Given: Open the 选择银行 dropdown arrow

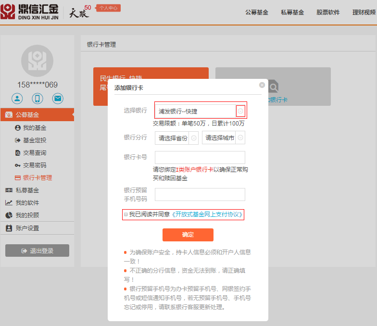Looking at the screenshot, I should click(x=240, y=111).
